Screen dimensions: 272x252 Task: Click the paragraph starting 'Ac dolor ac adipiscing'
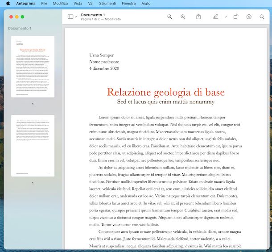tap(164, 196)
